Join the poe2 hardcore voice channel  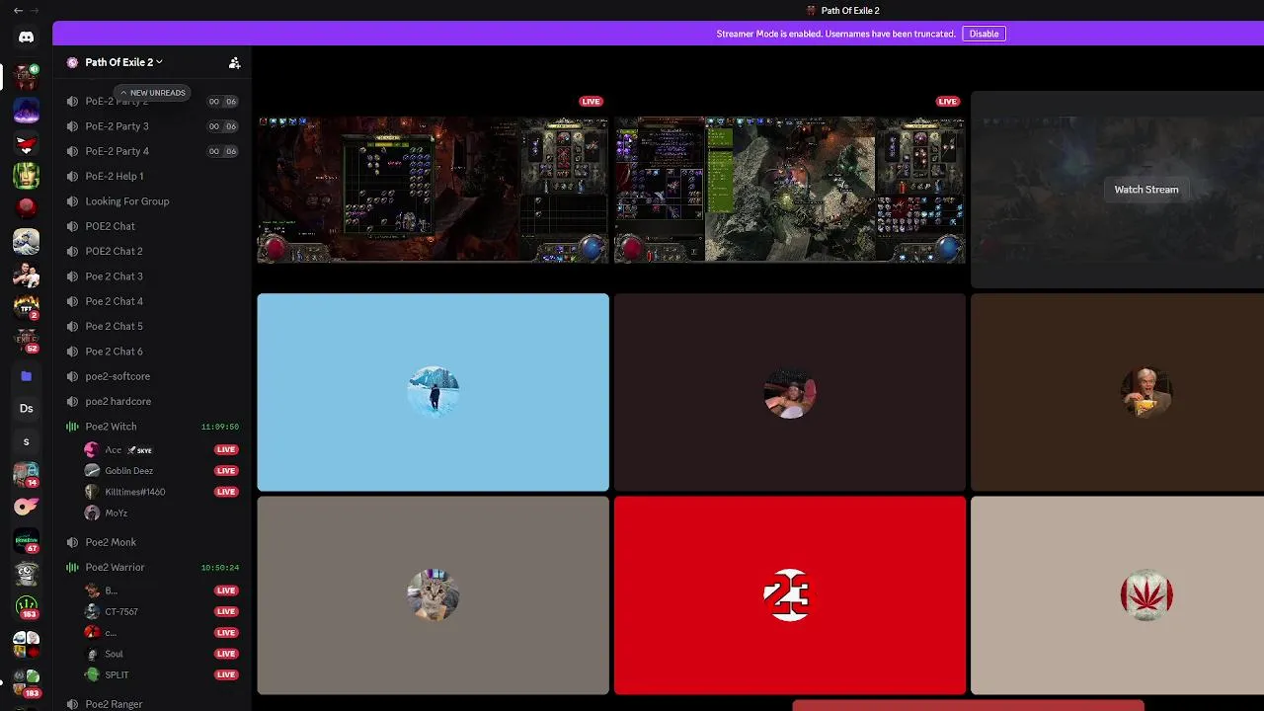(153, 401)
